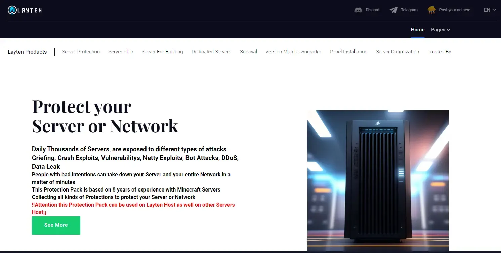Open the Server Plan tab
Screen dimensions: 501x253
click(x=121, y=52)
